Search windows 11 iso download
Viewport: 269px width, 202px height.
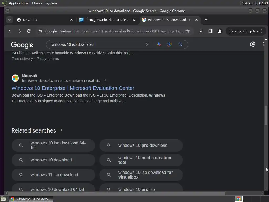tap(53, 175)
